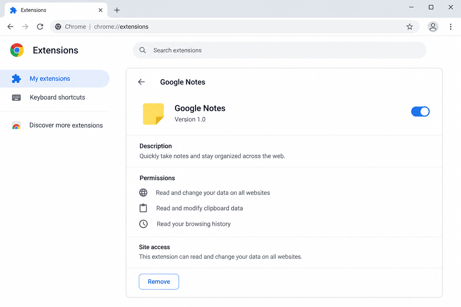This screenshot has height=307, width=461.
Task: Click the puzzle piece icon in sidebar
Action: point(17,79)
